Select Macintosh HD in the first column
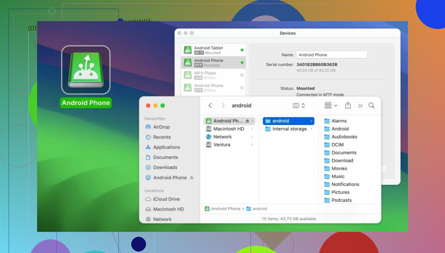This screenshot has height=253, width=445. pyautogui.click(x=225, y=129)
